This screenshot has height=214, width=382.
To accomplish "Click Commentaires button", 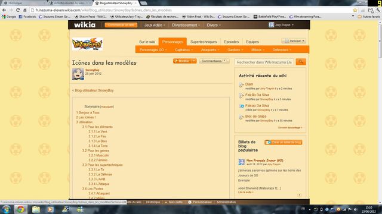I will point(214,61).
